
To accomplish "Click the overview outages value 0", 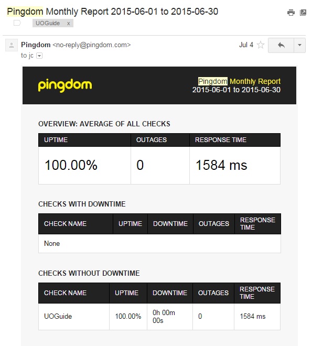I will (140, 165).
